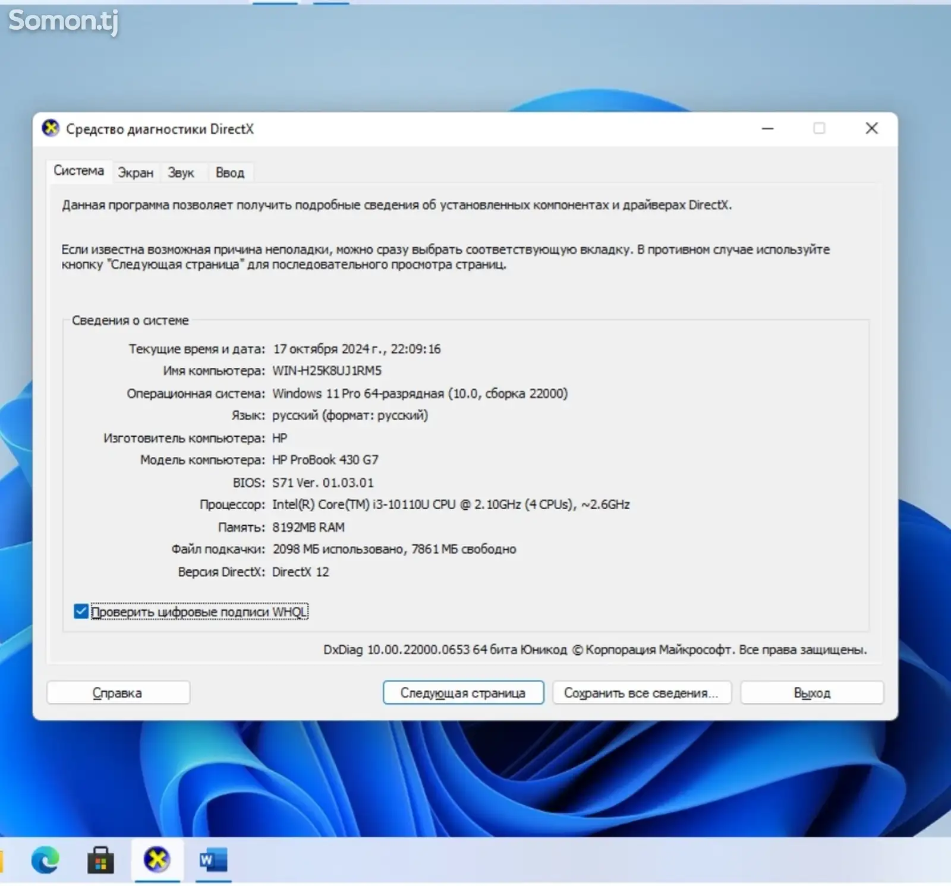Open Microsoft Edge from the taskbar
Viewport: 951px width, 886px height.
pyautogui.click(x=45, y=860)
